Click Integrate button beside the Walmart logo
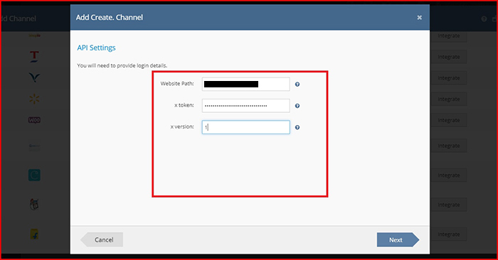 coord(448,99)
